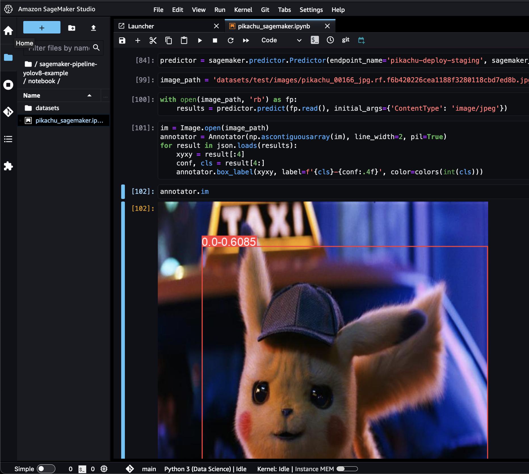Collapse cell [102] input using blue bar

[x=123, y=192]
